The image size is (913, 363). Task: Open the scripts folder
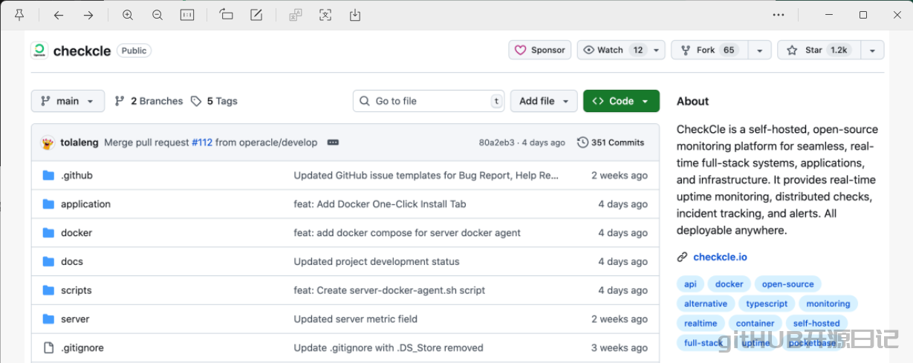pos(77,290)
